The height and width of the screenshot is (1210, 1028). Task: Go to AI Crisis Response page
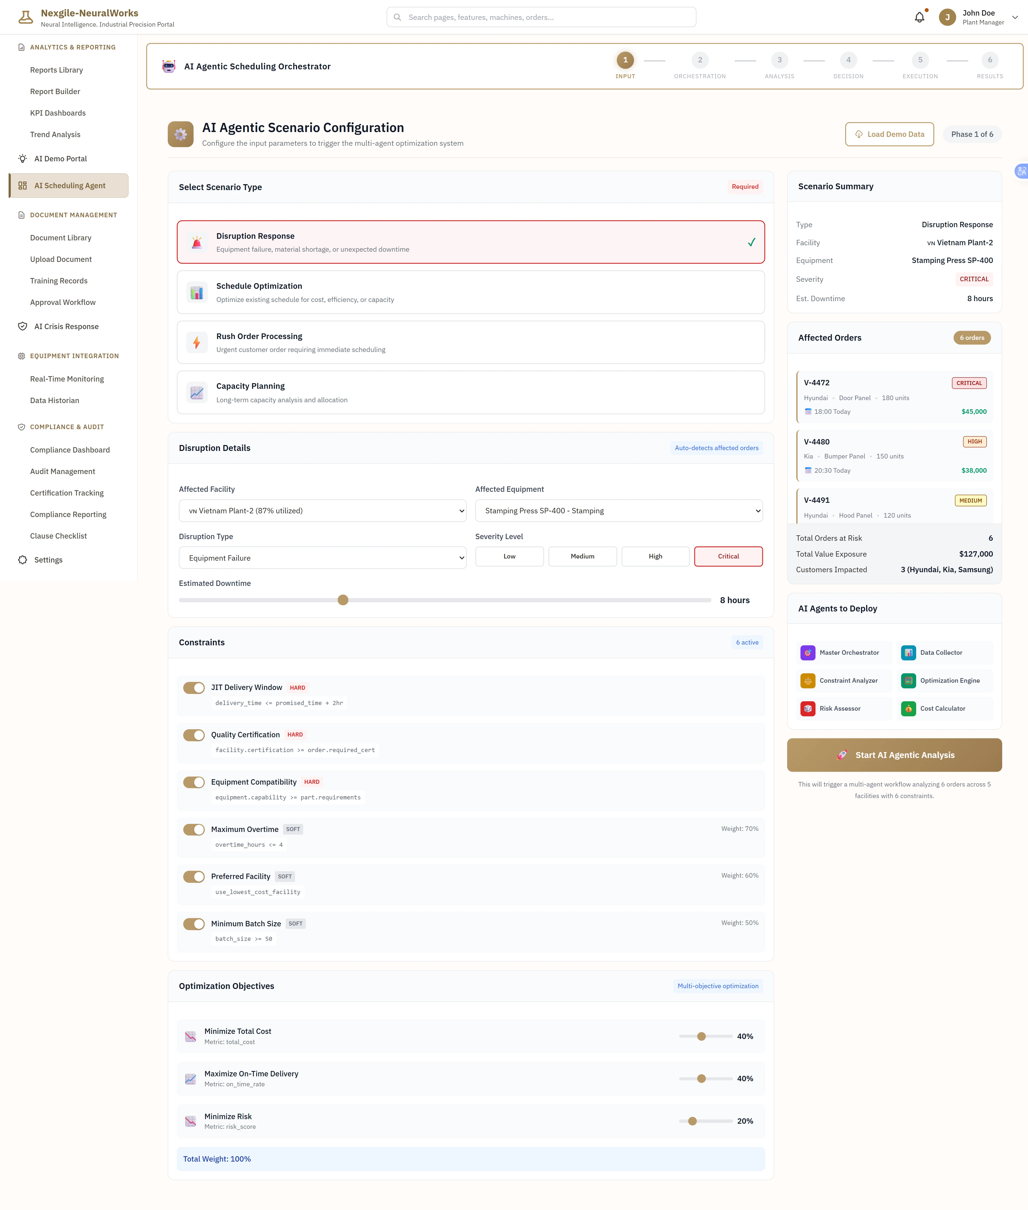tap(66, 326)
